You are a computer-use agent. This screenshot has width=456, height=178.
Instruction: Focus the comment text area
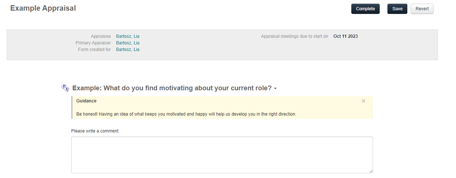click(222, 155)
